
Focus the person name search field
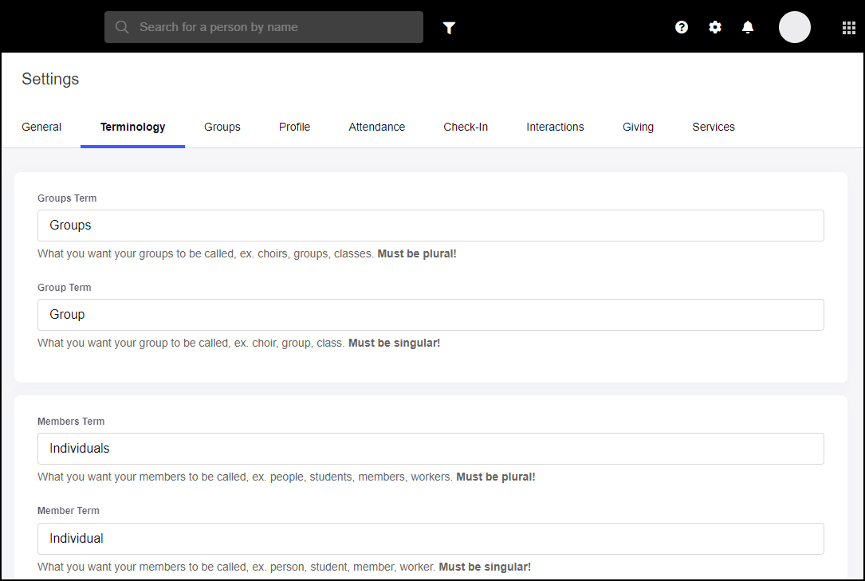click(x=275, y=27)
